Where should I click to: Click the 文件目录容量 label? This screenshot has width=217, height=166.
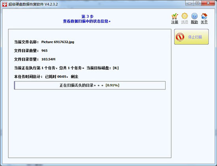pyautogui.click(x=26, y=59)
